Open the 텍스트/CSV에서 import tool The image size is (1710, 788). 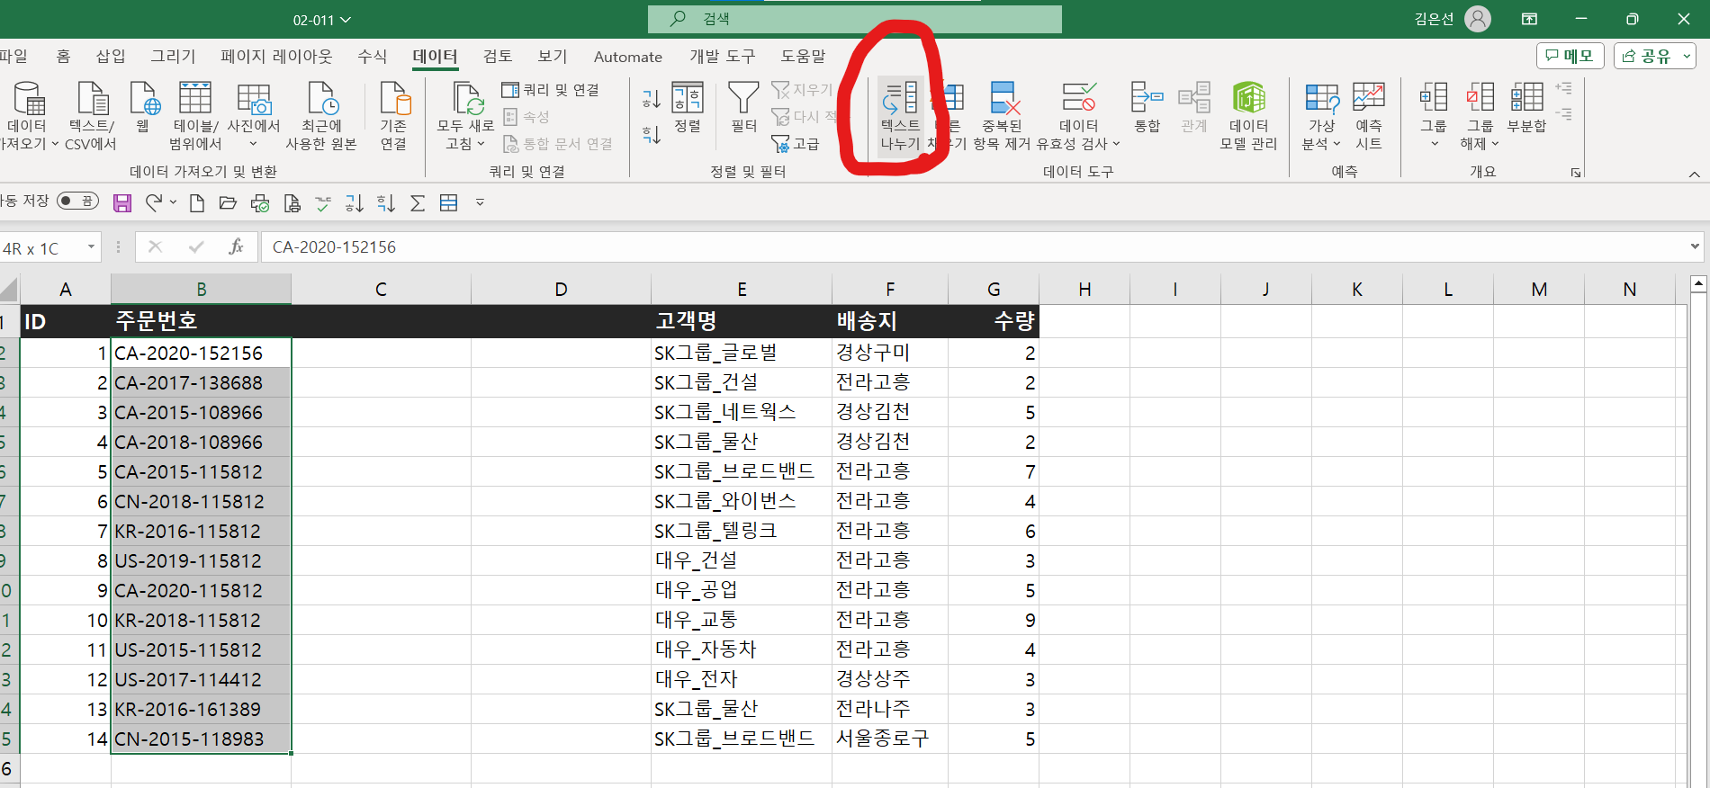click(92, 115)
